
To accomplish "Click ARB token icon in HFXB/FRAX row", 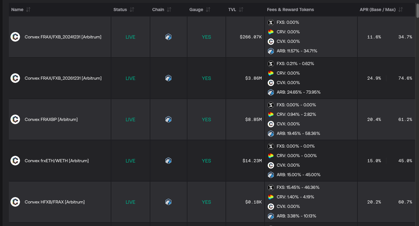I will (x=271, y=216).
